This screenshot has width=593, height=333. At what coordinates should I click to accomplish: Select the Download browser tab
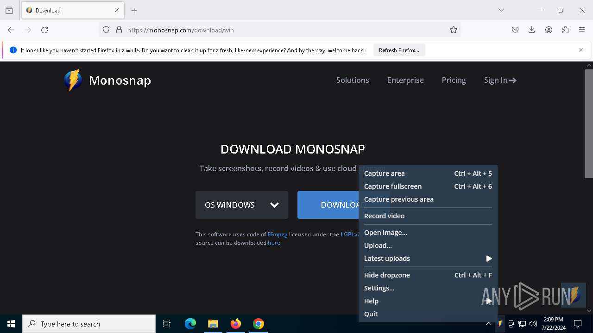coord(72,10)
